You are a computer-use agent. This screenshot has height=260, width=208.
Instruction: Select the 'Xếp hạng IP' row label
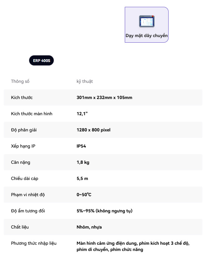pyautogui.click(x=23, y=146)
